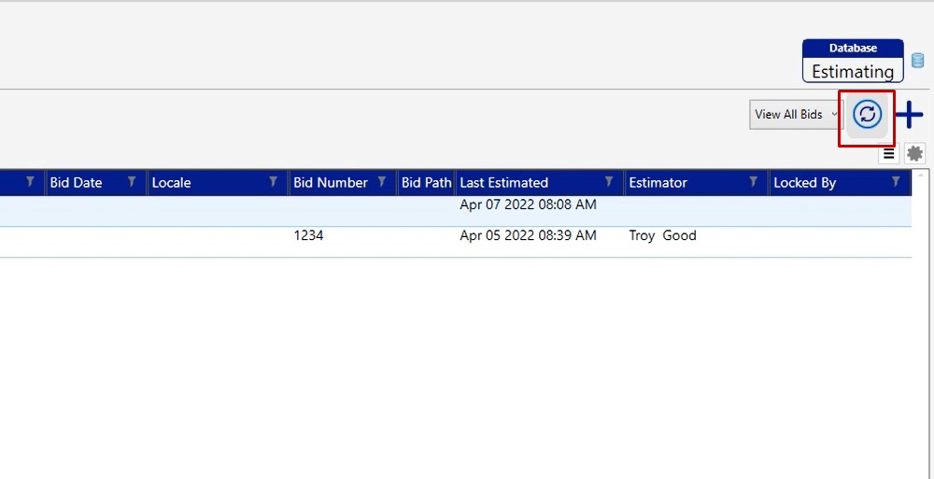Filter the Bid Date column
This screenshot has height=479, width=934.
click(x=132, y=182)
